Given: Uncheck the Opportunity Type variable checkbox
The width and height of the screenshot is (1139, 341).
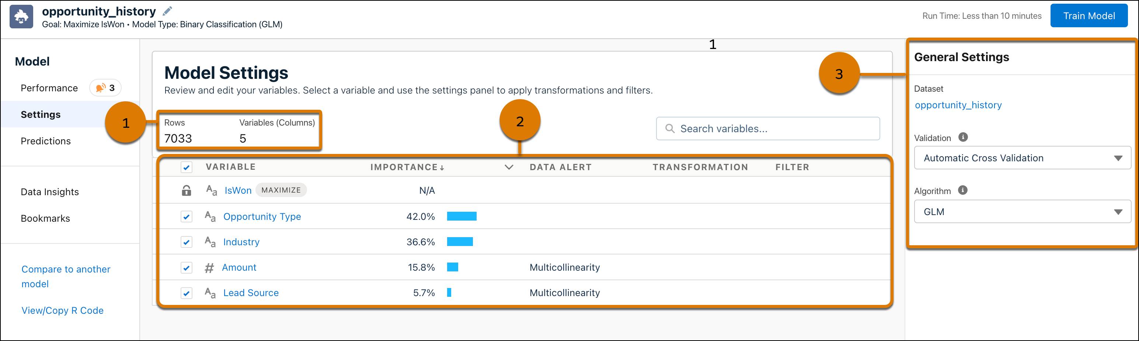Looking at the screenshot, I should (187, 217).
